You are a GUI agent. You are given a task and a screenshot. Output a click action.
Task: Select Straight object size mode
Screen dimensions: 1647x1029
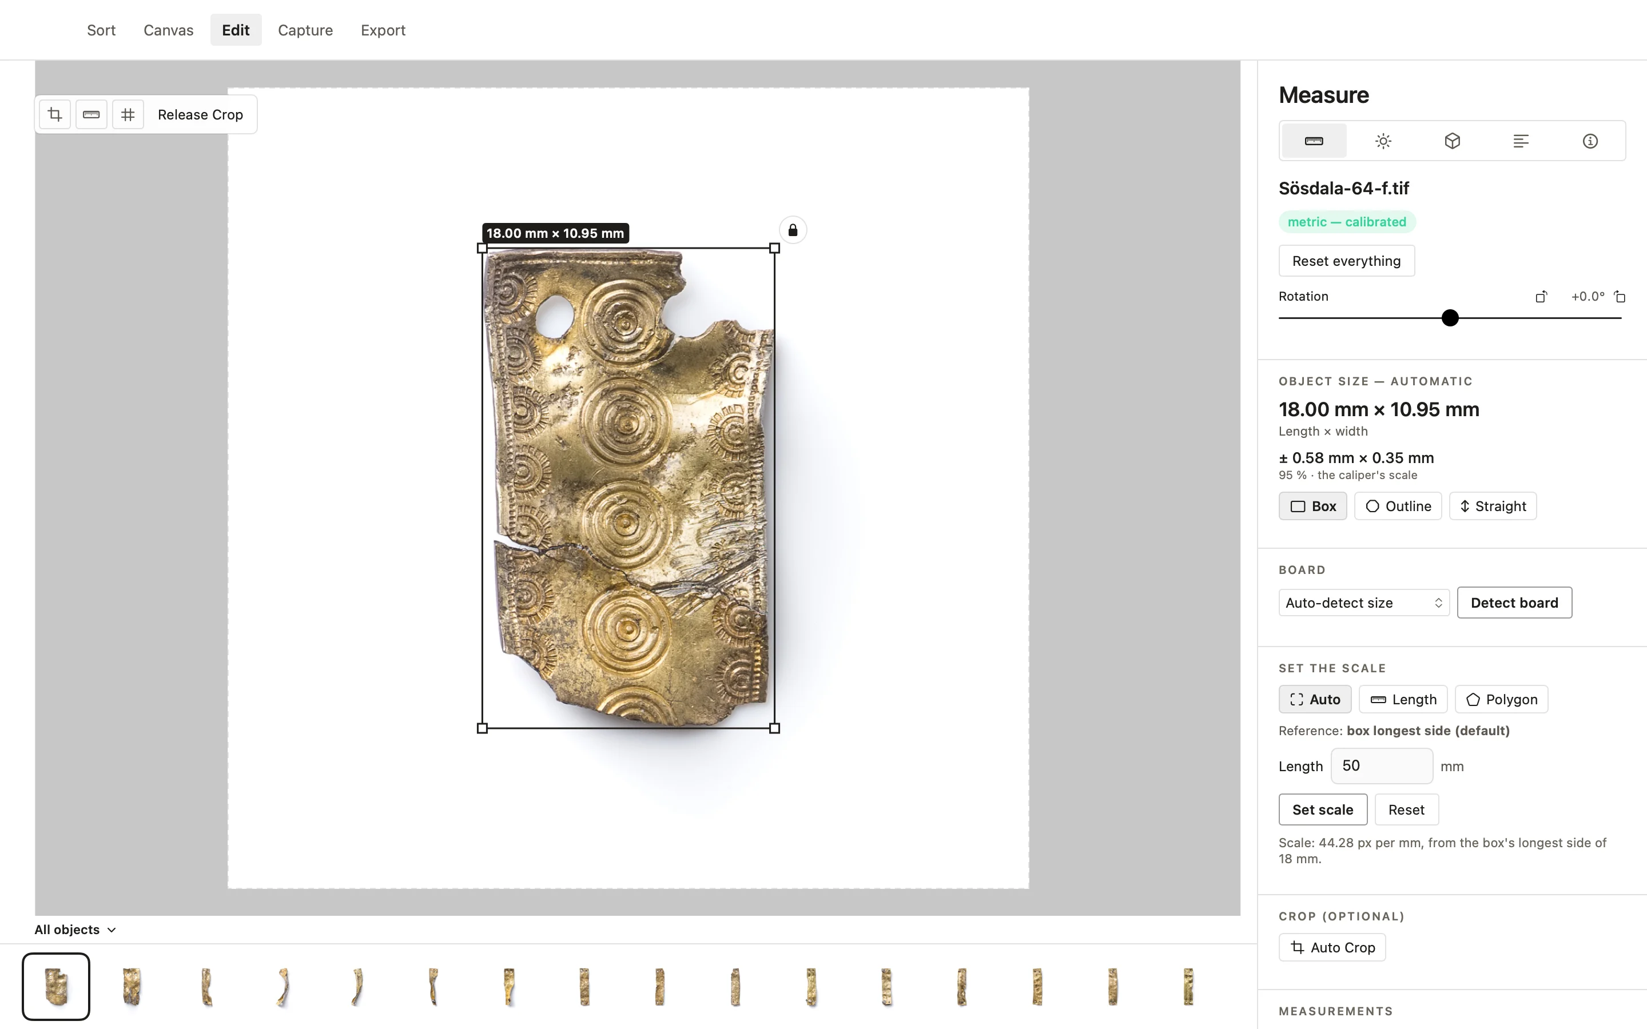tap(1493, 506)
